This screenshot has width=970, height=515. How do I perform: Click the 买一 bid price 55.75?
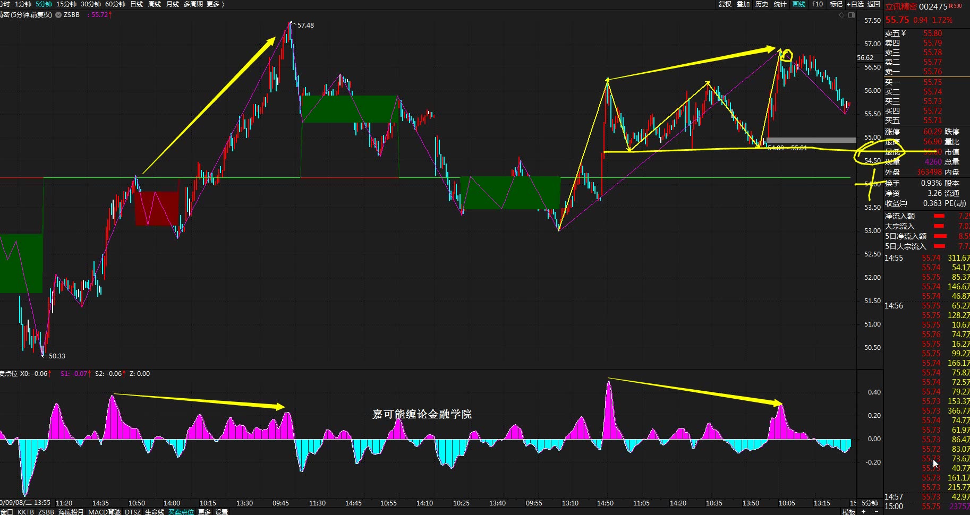[x=933, y=82]
